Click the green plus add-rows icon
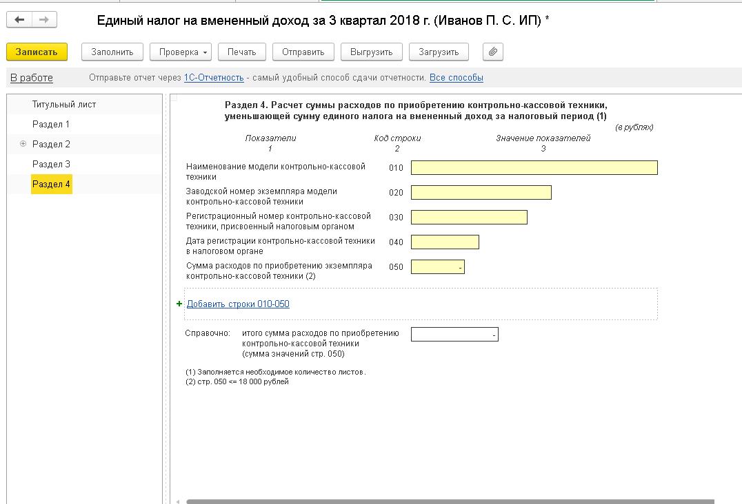Viewport: 742px width, 504px height. click(x=180, y=304)
